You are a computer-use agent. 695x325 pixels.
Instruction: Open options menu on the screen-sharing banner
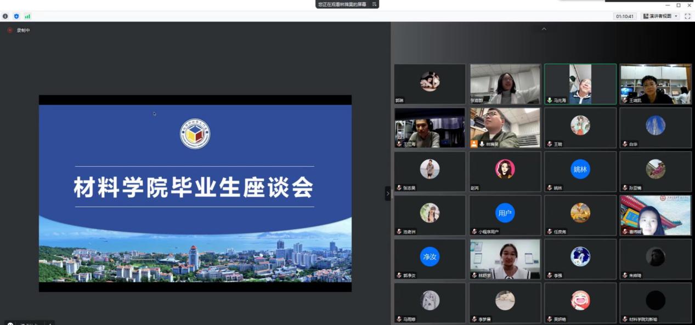pos(375,4)
